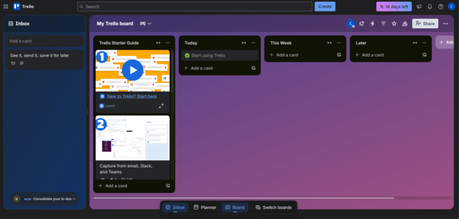Star My Trello board

pyautogui.click(x=394, y=23)
